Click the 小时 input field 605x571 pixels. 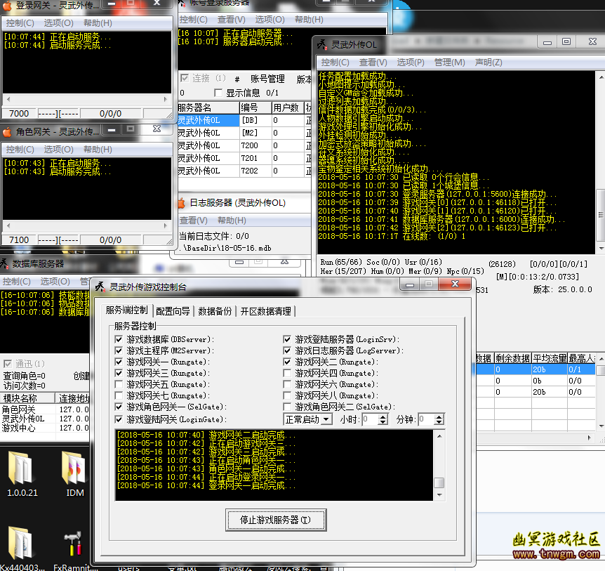coord(371,419)
